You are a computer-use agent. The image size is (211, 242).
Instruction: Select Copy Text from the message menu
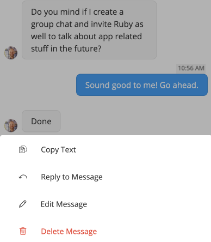105,150
